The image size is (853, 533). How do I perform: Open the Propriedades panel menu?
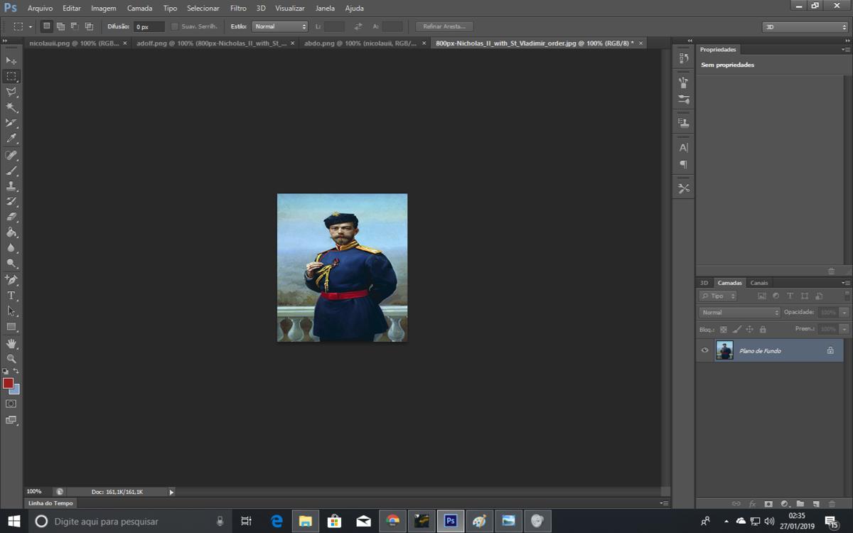pos(846,50)
